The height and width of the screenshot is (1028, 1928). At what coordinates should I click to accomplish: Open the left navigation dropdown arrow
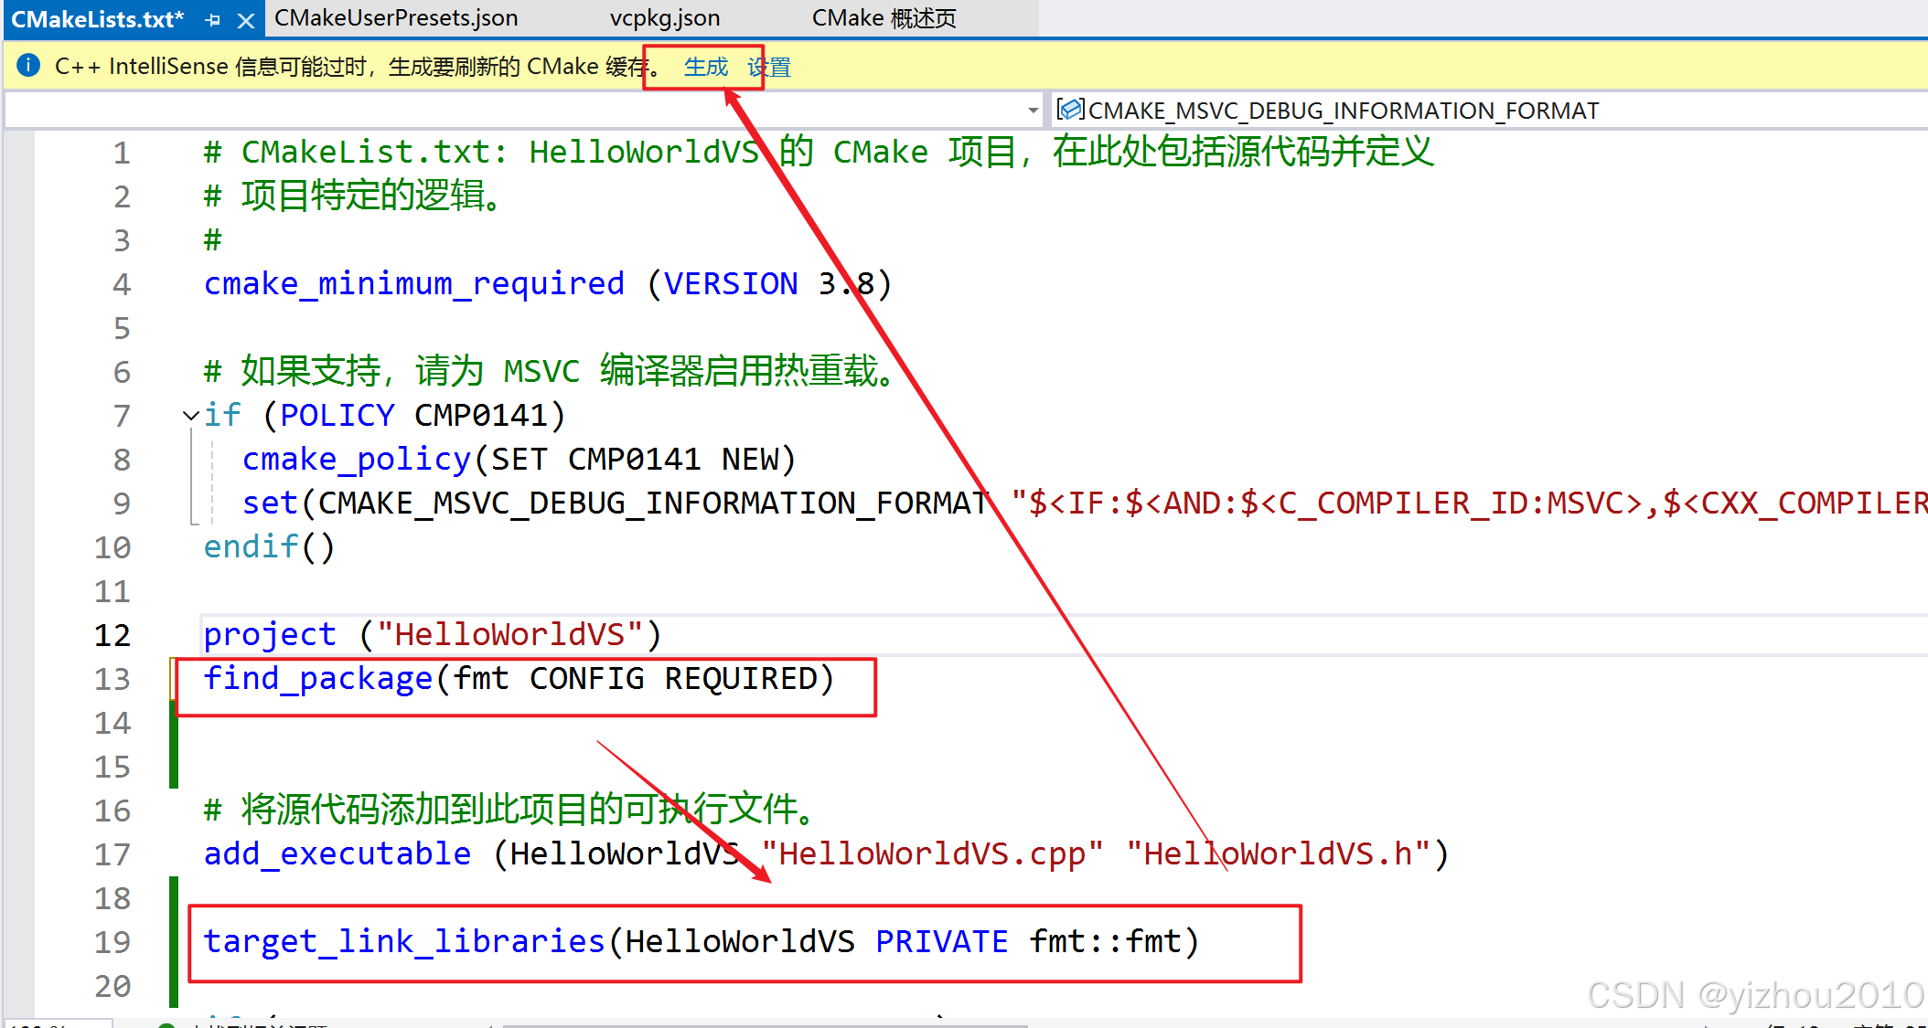[1033, 111]
